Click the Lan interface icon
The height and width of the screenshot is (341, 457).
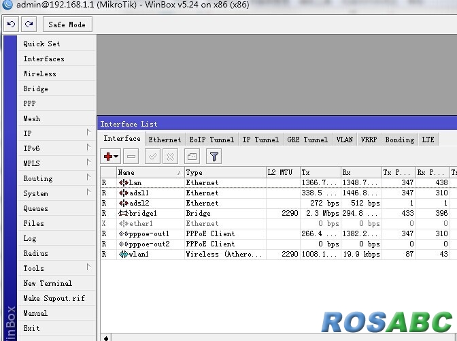click(123, 183)
